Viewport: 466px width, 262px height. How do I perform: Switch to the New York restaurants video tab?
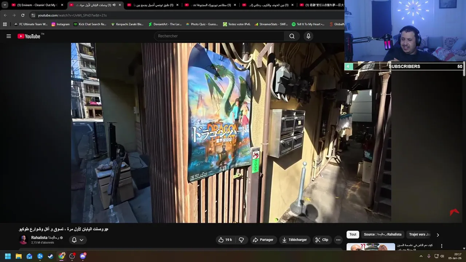210,5
